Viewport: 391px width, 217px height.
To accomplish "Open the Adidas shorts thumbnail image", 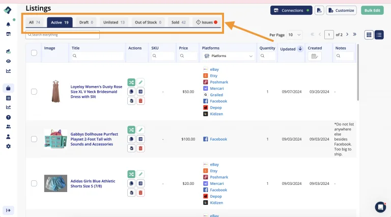I will coord(55,183).
